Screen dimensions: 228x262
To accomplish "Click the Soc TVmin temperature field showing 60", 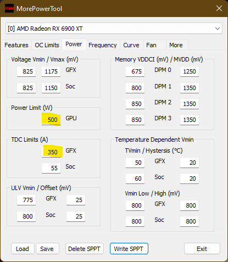I will pyautogui.click(x=135, y=179).
